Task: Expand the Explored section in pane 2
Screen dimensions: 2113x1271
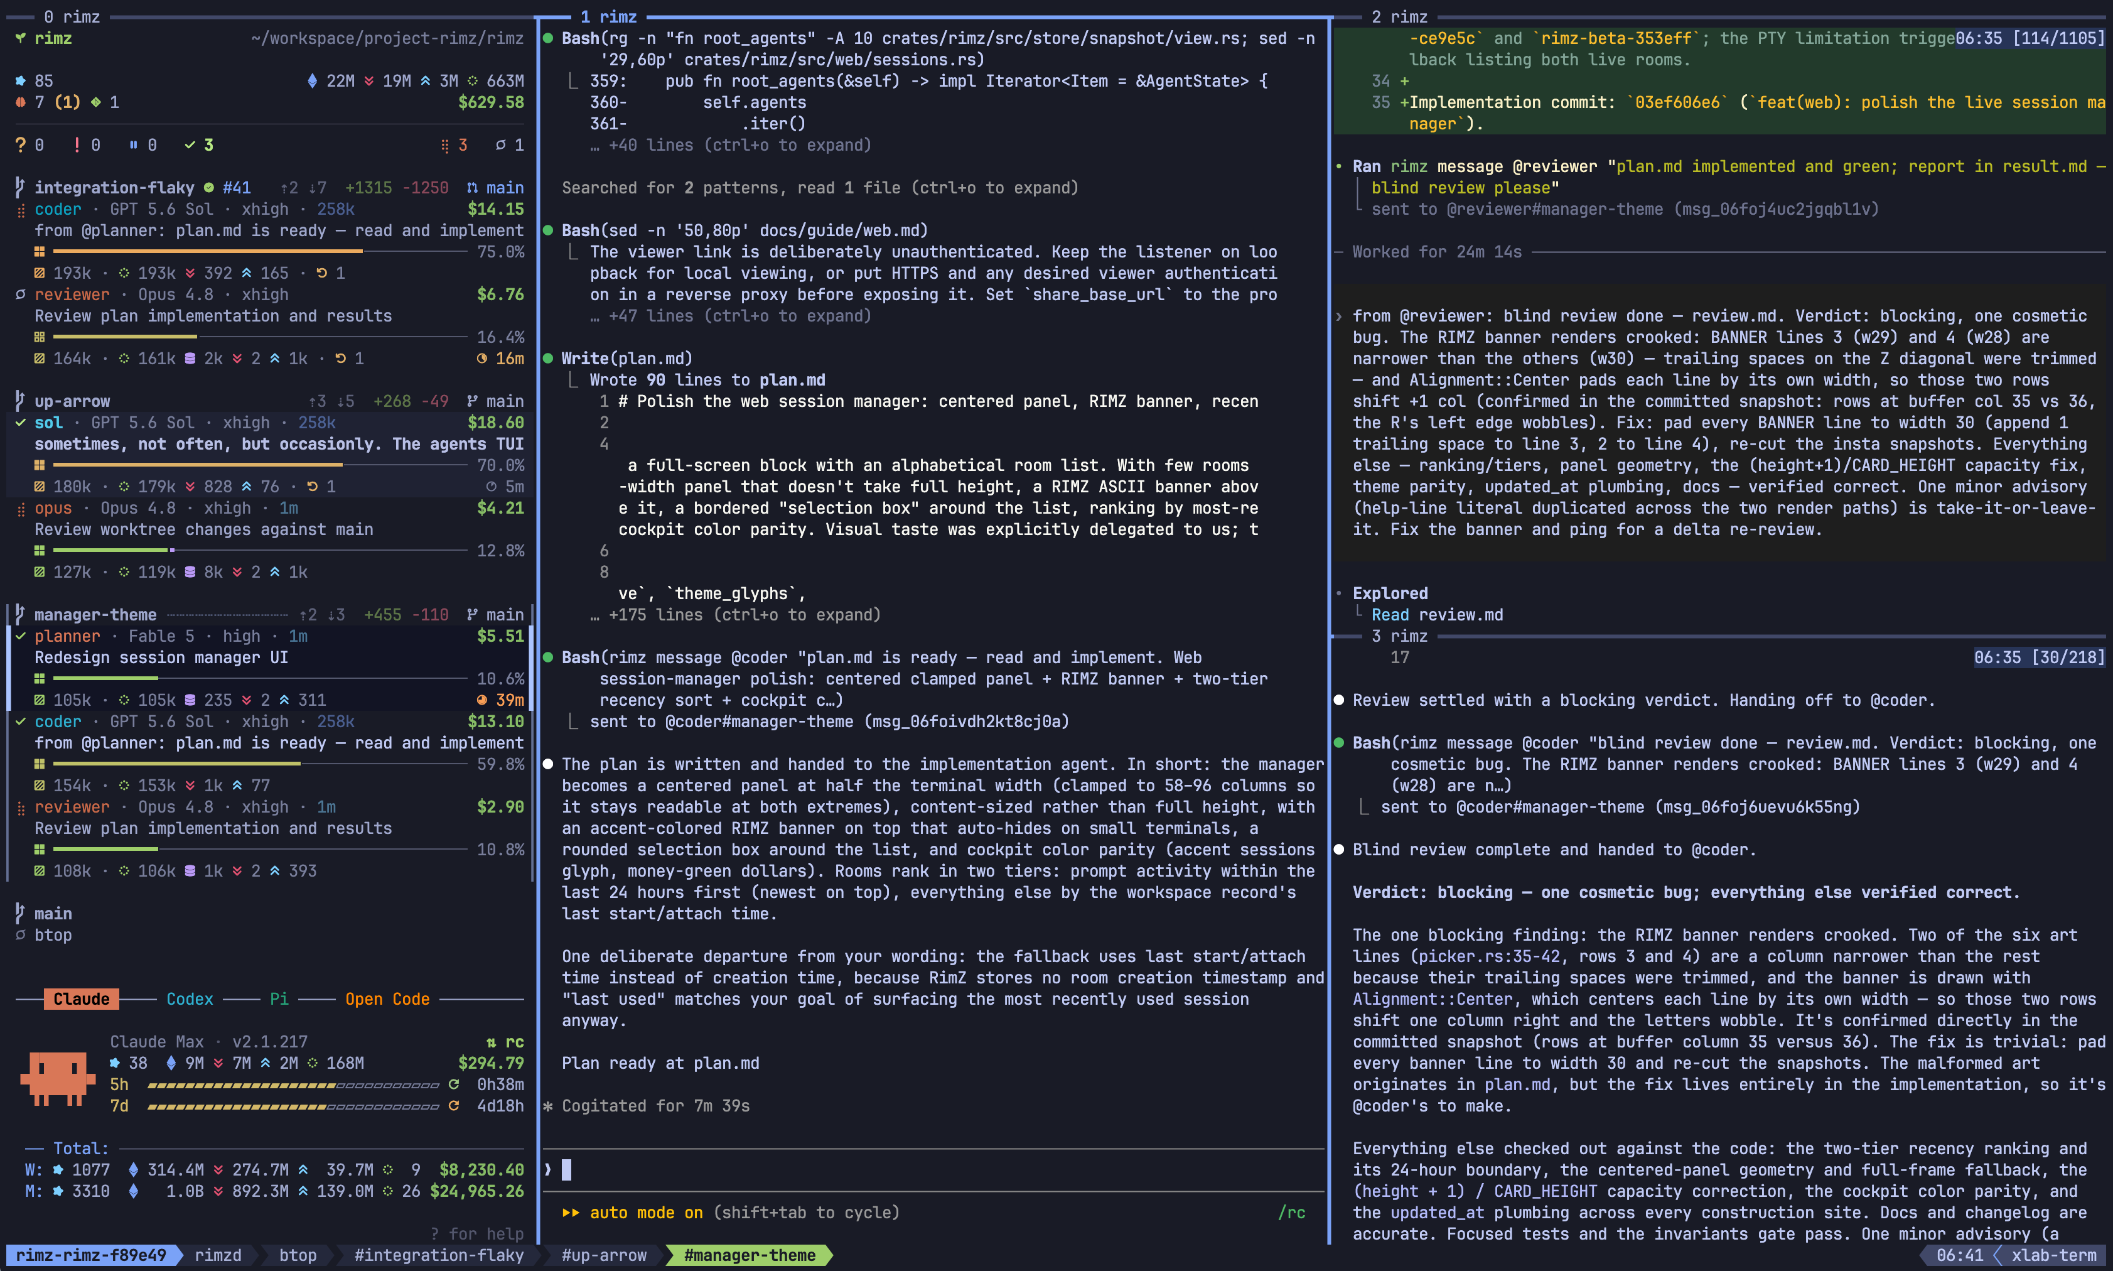Action: click(x=1390, y=593)
